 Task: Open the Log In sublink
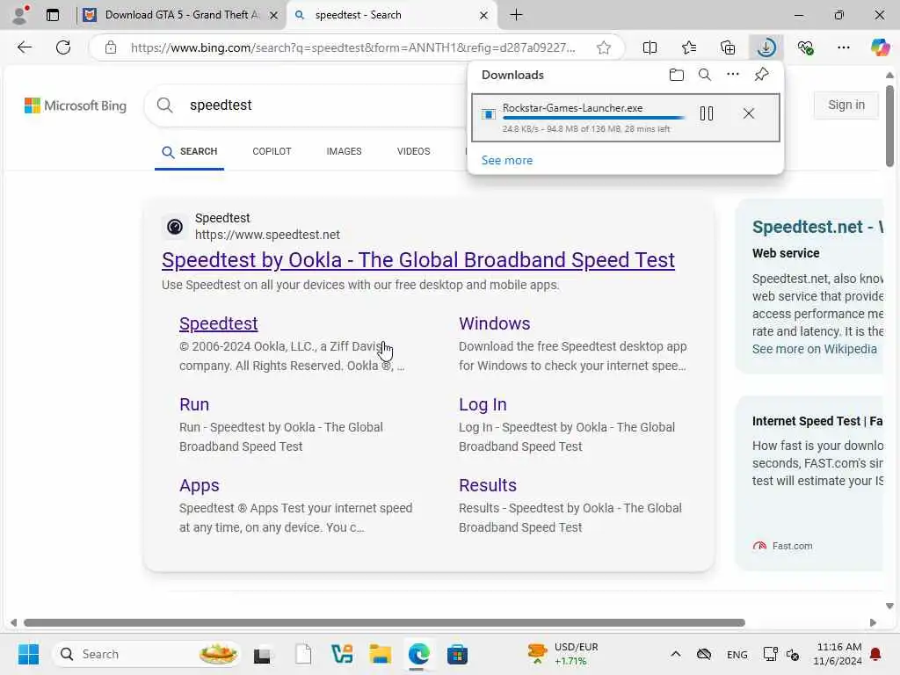click(x=483, y=404)
